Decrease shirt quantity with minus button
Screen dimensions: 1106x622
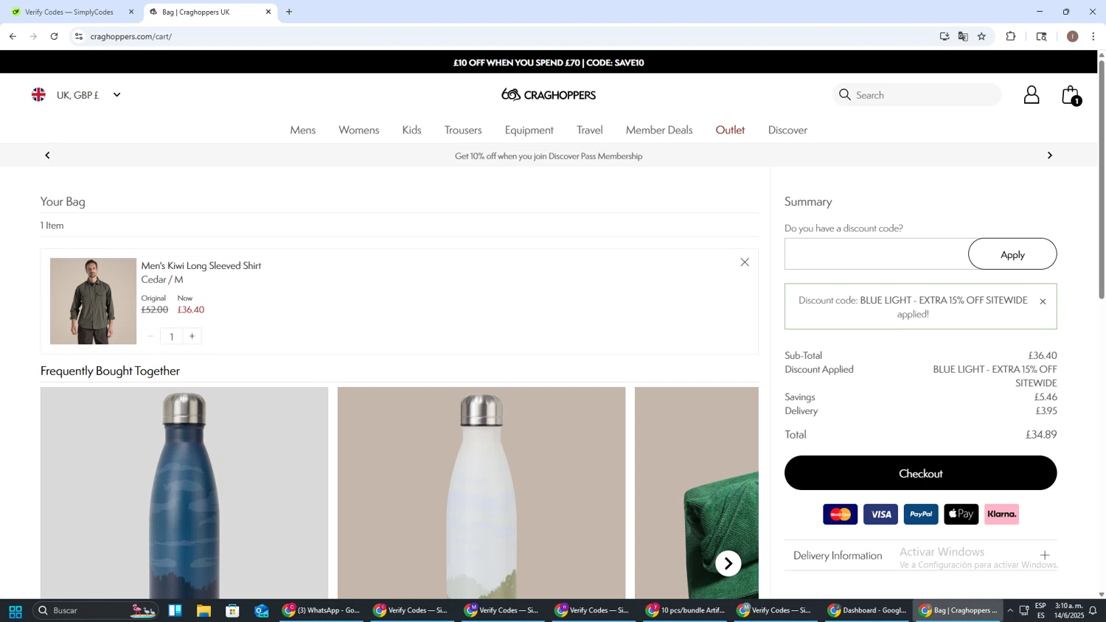click(x=150, y=336)
